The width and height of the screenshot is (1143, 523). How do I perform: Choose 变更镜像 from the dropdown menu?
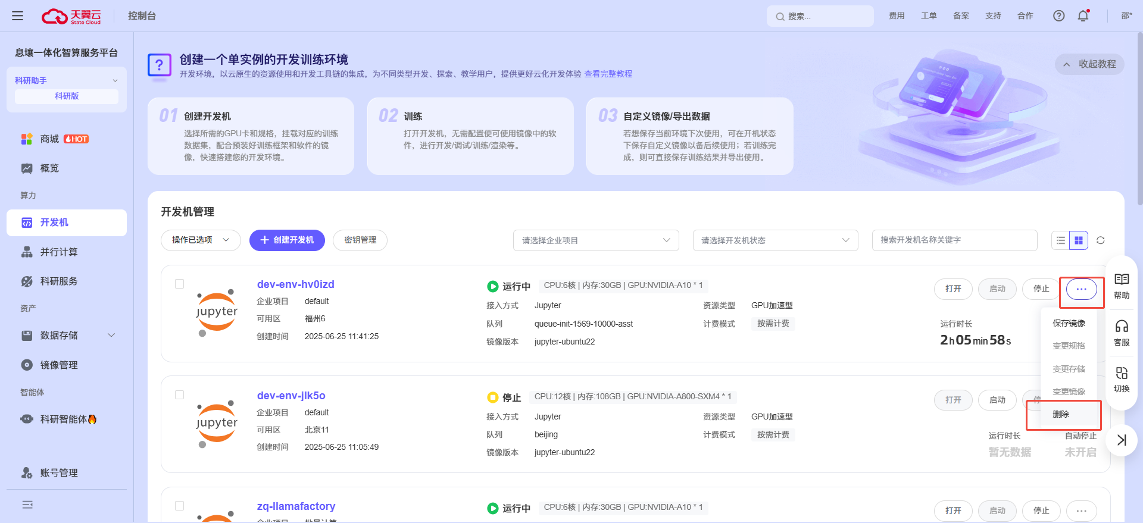[x=1069, y=392]
